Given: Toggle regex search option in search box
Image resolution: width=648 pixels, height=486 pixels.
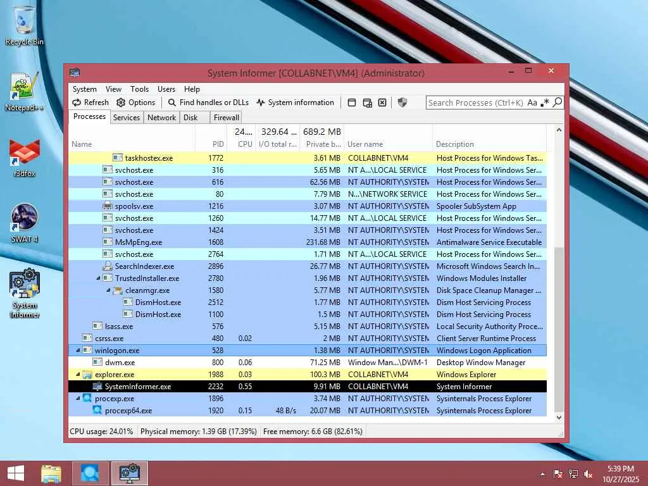Looking at the screenshot, I should pyautogui.click(x=545, y=103).
